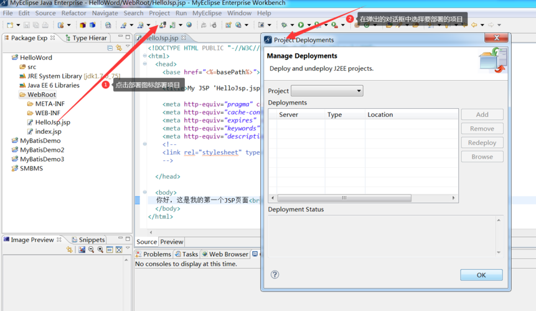Click the Print toolbar icon
The image size is (536, 311).
(45, 25)
